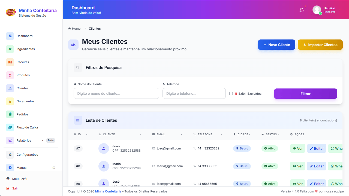Open Pedidos in the sidebar
Image resolution: width=349 pixels, height=196 pixels.
pos(22,114)
